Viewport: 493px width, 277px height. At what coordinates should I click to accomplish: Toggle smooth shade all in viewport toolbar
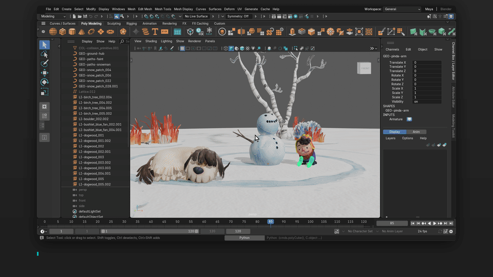coord(231,48)
